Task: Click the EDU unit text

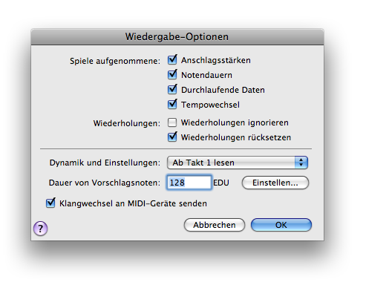Action: [x=221, y=183]
